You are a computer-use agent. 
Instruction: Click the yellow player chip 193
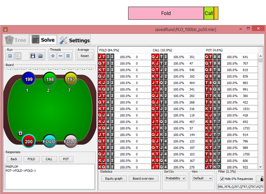tap(71, 79)
